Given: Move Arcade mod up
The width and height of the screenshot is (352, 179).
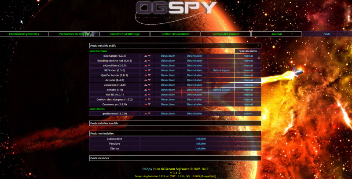Looking at the screenshot, I should (x=146, y=80).
